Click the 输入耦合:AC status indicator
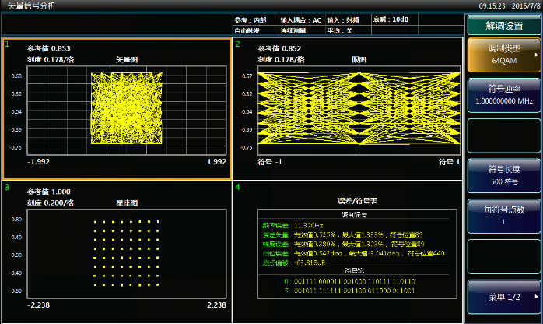Screen dimensions: 543x324 (301, 19)
